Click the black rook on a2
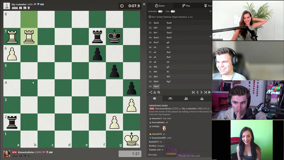Image resolution: width=284 pixels, height=160 pixels. tap(12, 122)
